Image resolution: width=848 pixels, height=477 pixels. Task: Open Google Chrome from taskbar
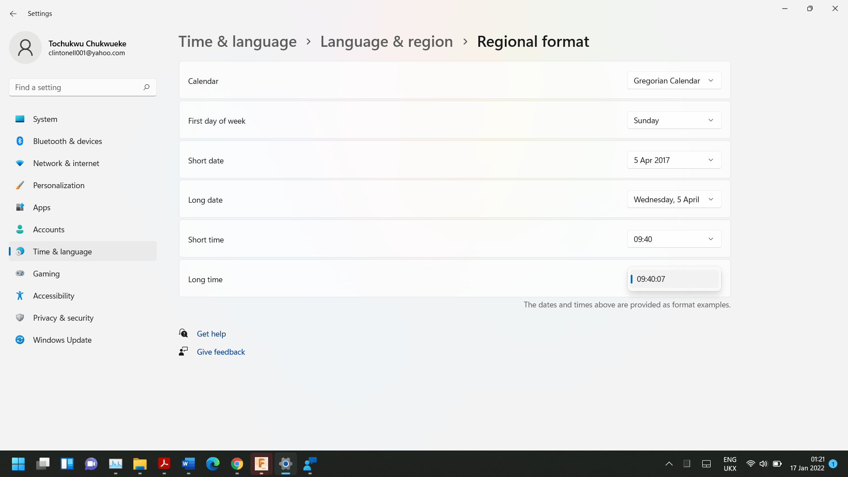click(237, 464)
